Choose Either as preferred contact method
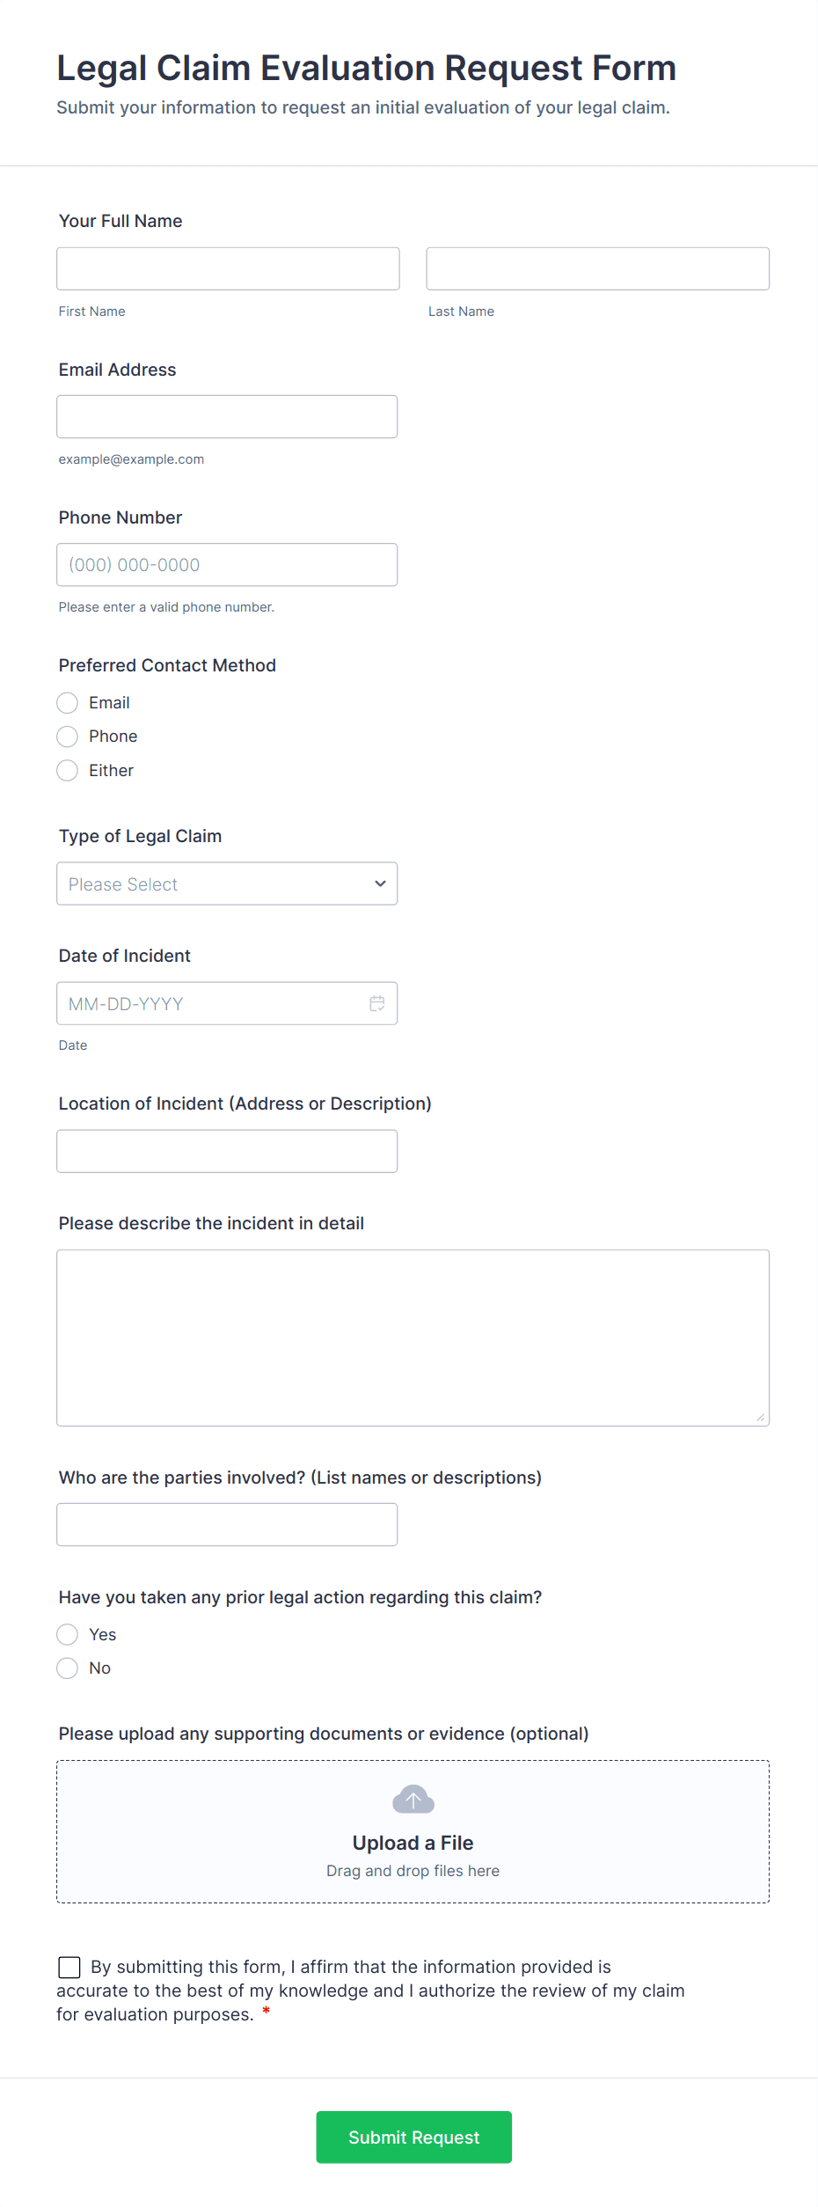The image size is (818, 2207). coord(67,771)
